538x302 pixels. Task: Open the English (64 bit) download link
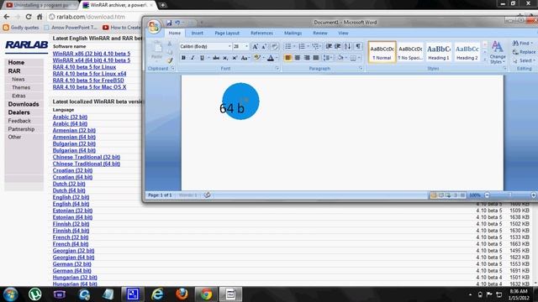(71, 204)
